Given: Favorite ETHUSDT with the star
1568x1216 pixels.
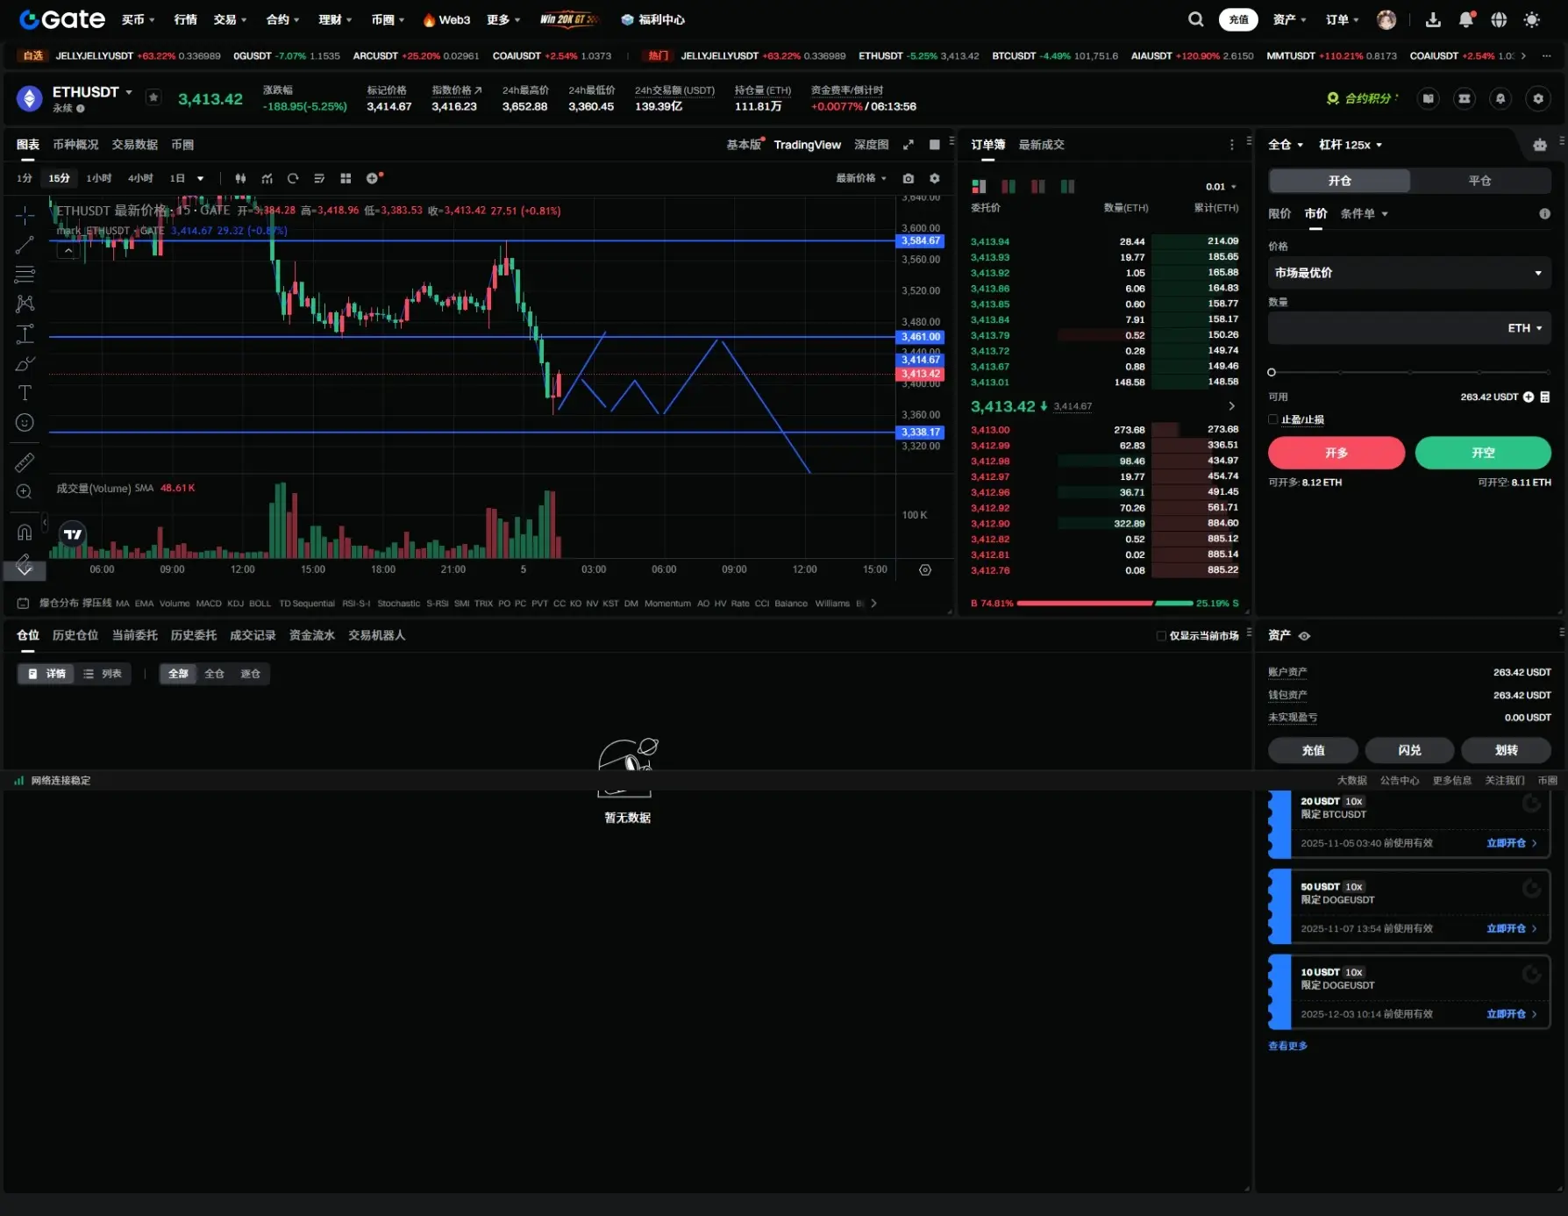Looking at the screenshot, I should (153, 97).
